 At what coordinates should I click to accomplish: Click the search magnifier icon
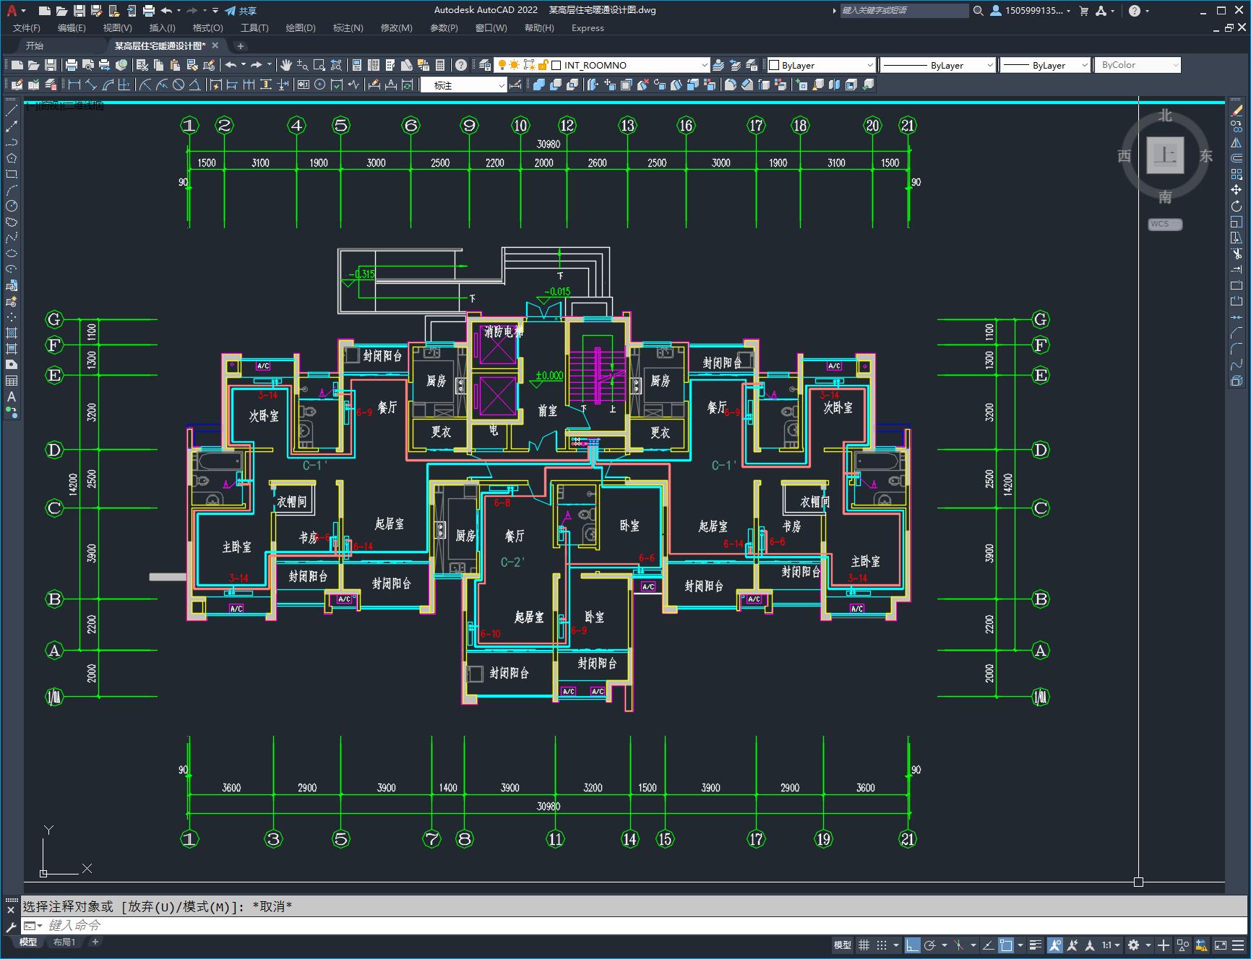pyautogui.click(x=978, y=10)
